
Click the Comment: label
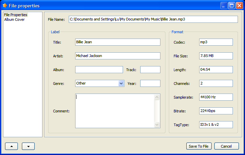click(61, 111)
